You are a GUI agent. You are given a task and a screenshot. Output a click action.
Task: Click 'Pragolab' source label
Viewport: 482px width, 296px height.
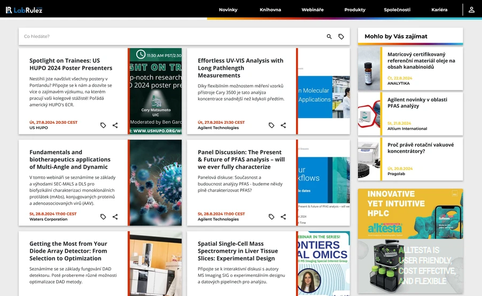396,174
